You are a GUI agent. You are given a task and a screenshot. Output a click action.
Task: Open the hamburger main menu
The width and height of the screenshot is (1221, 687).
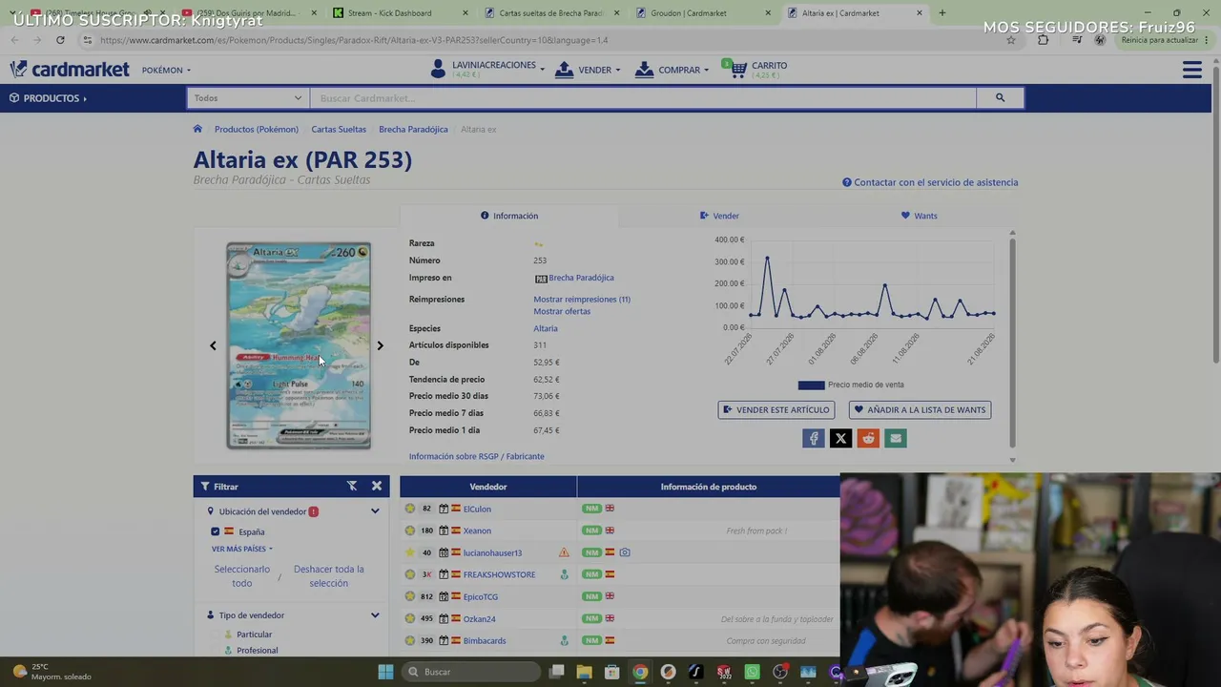(x=1191, y=70)
